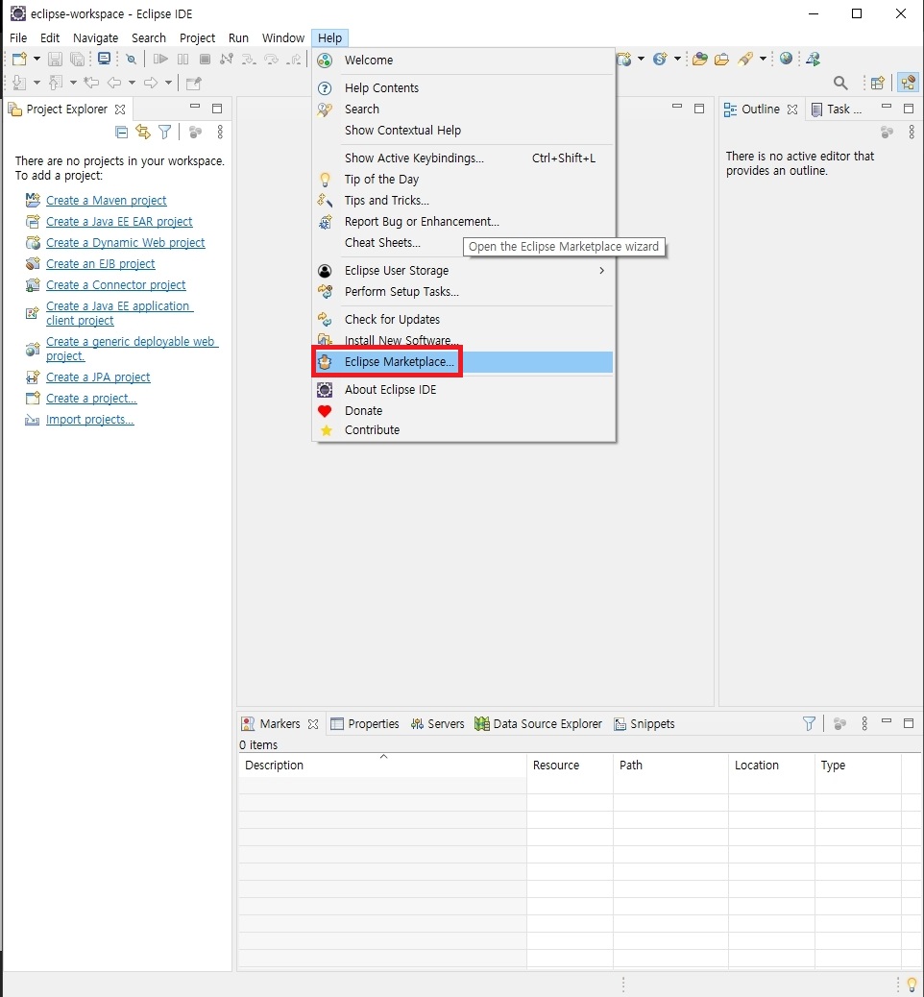Toggle the Java EE perspective button
Viewport: 924px width, 997px height.
[908, 83]
